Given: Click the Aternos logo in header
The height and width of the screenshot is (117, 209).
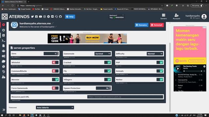Looking at the screenshot, I should point(16,17).
